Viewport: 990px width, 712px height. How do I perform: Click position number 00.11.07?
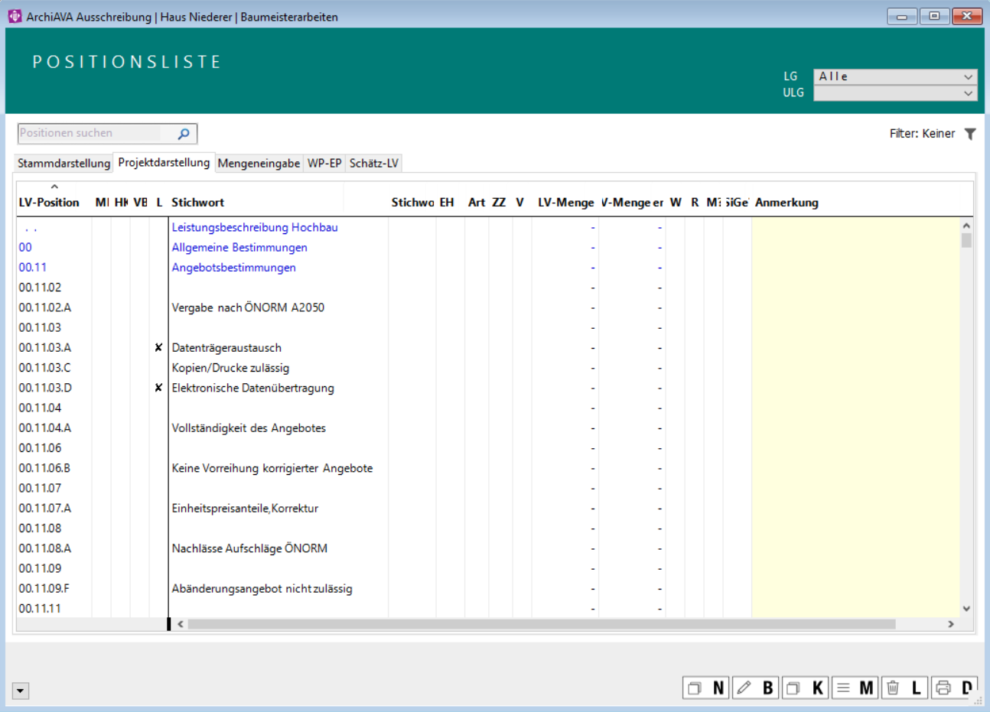click(x=40, y=488)
